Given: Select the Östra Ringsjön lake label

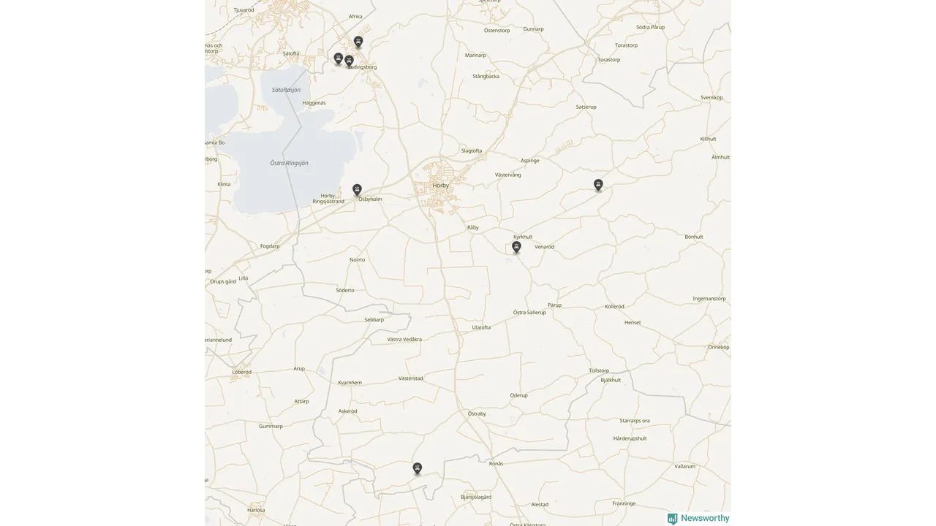Looking at the screenshot, I should pyautogui.click(x=289, y=163).
